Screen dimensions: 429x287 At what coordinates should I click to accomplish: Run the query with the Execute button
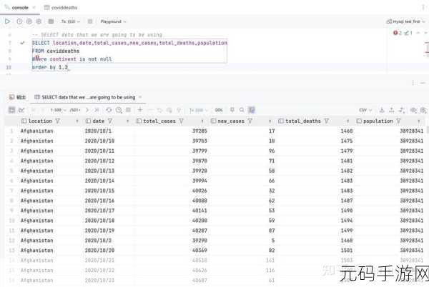point(7,21)
